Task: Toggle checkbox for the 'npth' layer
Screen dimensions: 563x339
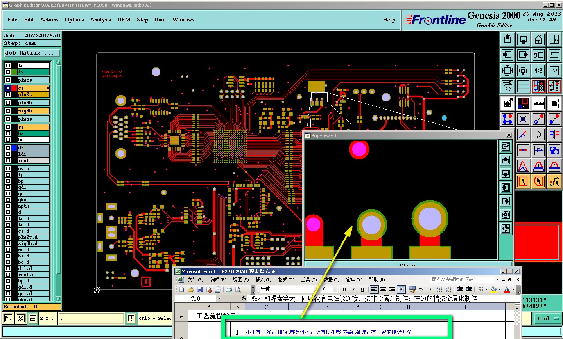Action: (x=8, y=206)
